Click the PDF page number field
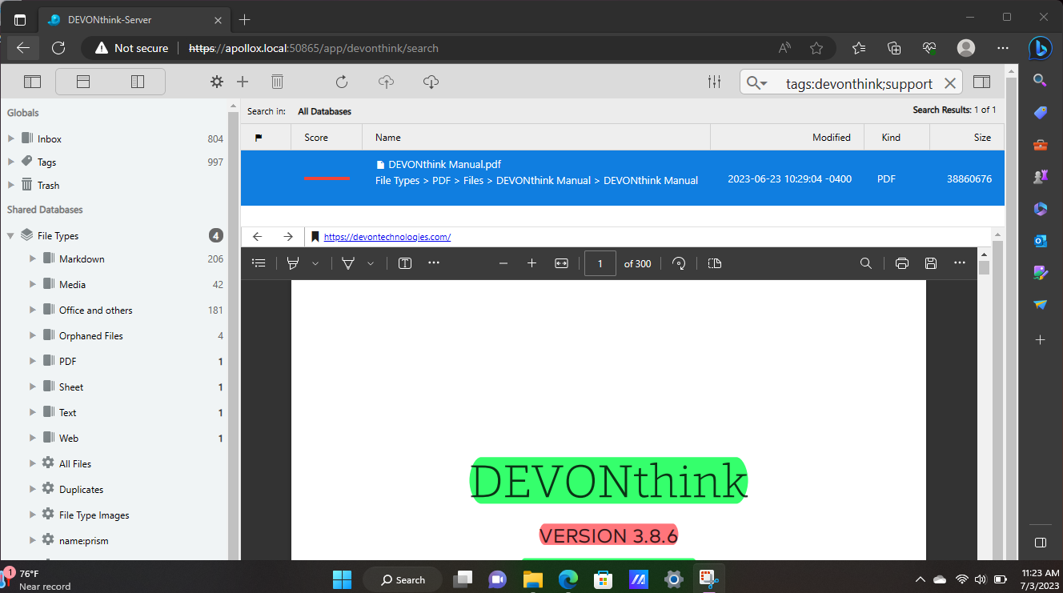 (x=600, y=263)
